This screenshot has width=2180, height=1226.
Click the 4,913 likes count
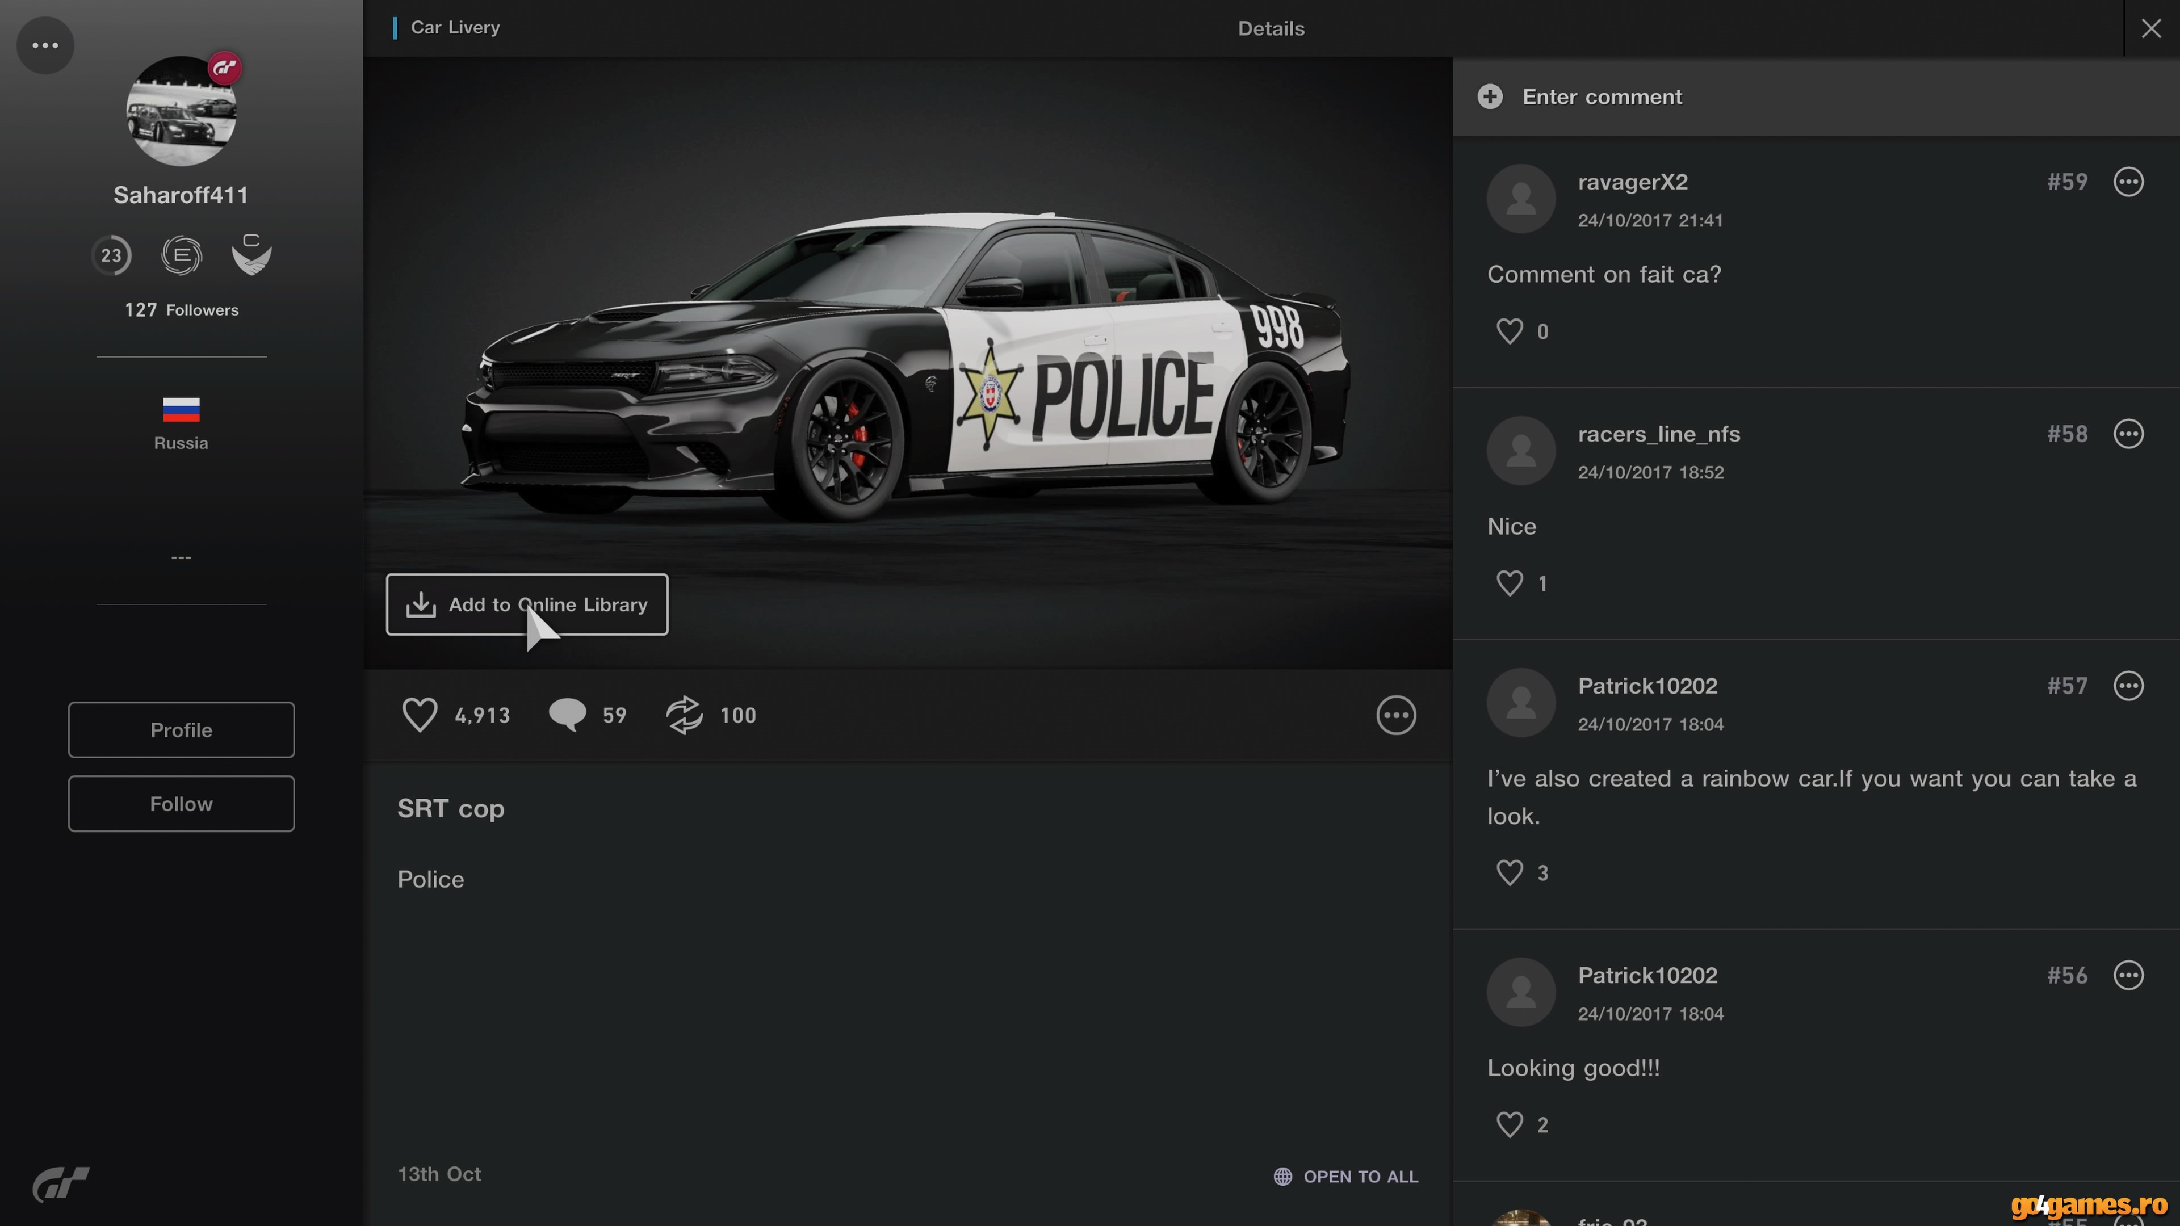coord(483,716)
